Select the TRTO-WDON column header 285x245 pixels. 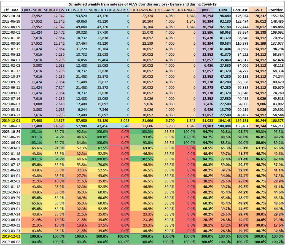(x=141, y=10)
